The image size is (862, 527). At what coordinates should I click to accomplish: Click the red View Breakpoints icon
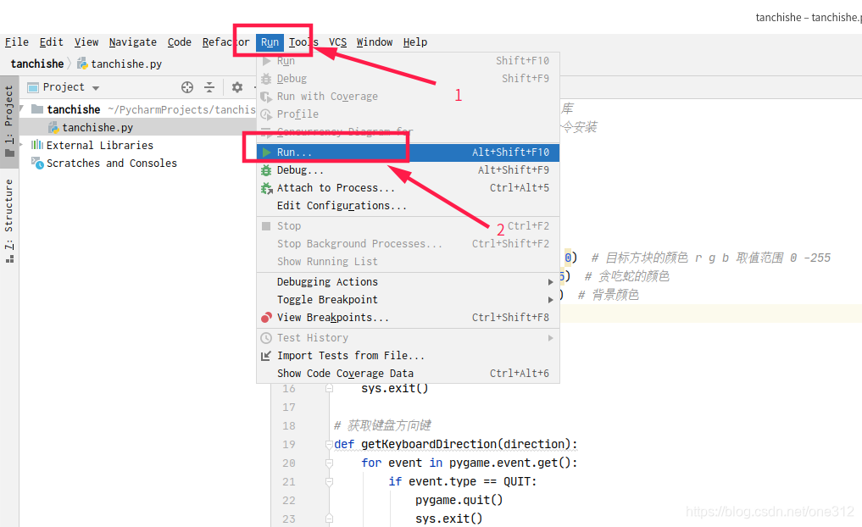(x=266, y=318)
